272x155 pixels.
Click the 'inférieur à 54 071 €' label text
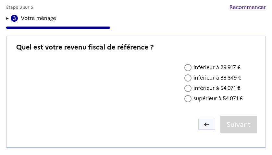217,88
